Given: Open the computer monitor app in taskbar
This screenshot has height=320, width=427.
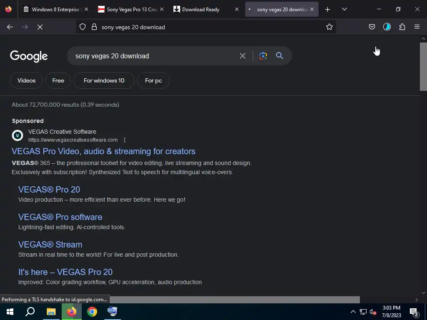Looking at the screenshot, I should pyautogui.click(x=112, y=312).
